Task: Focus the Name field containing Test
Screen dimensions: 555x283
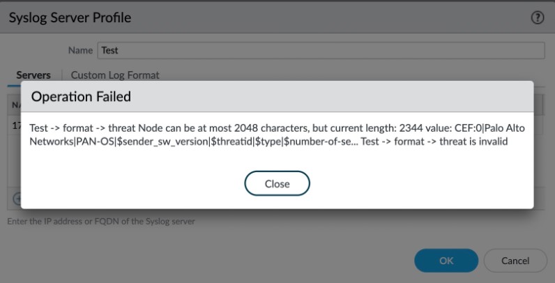Action: click(321, 50)
